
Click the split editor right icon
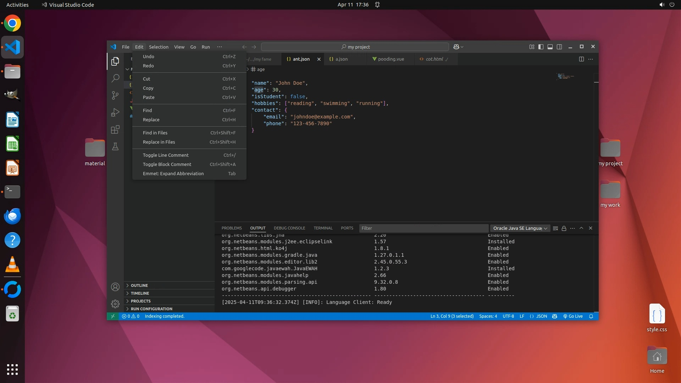point(581,59)
